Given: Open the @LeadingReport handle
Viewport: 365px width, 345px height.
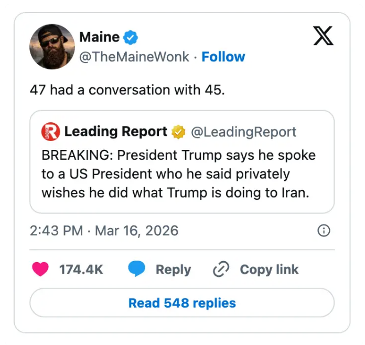Looking at the screenshot, I should coord(243,132).
